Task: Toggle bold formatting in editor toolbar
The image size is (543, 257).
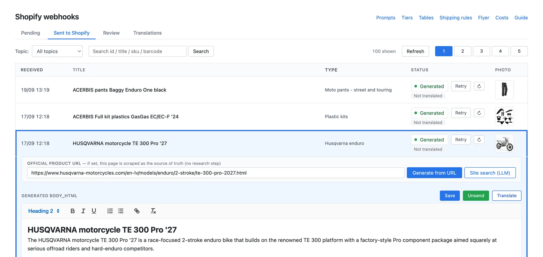Action: (72, 211)
